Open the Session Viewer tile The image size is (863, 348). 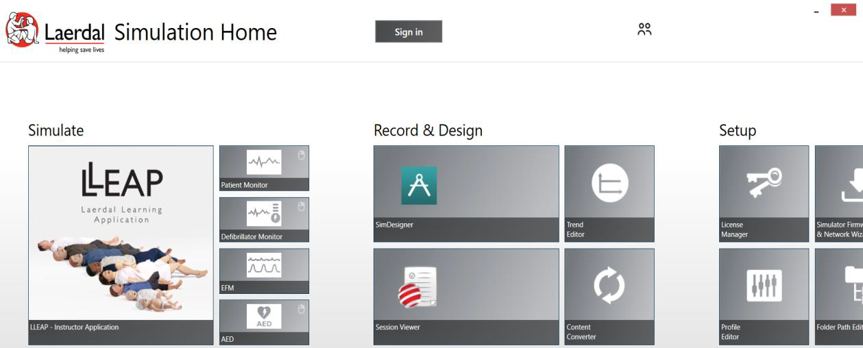pyautogui.click(x=466, y=296)
